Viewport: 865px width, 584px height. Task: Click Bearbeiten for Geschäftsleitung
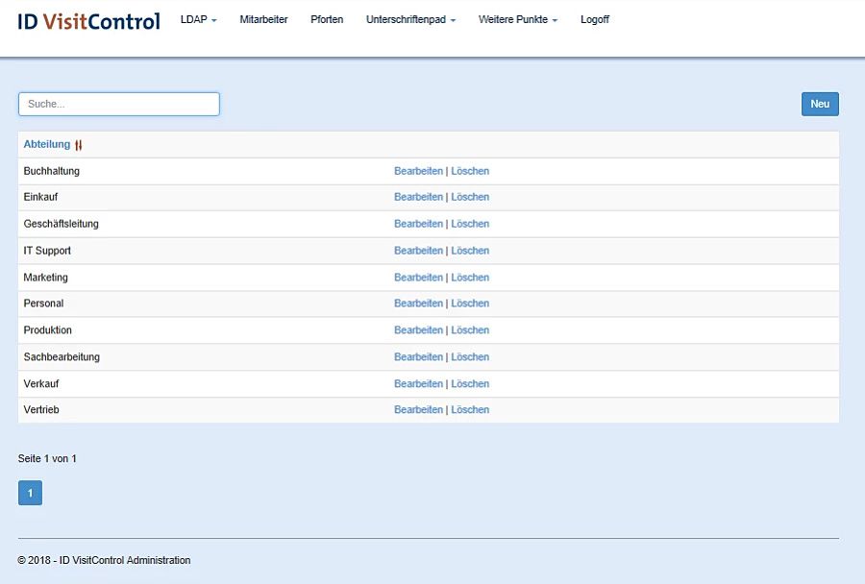418,224
